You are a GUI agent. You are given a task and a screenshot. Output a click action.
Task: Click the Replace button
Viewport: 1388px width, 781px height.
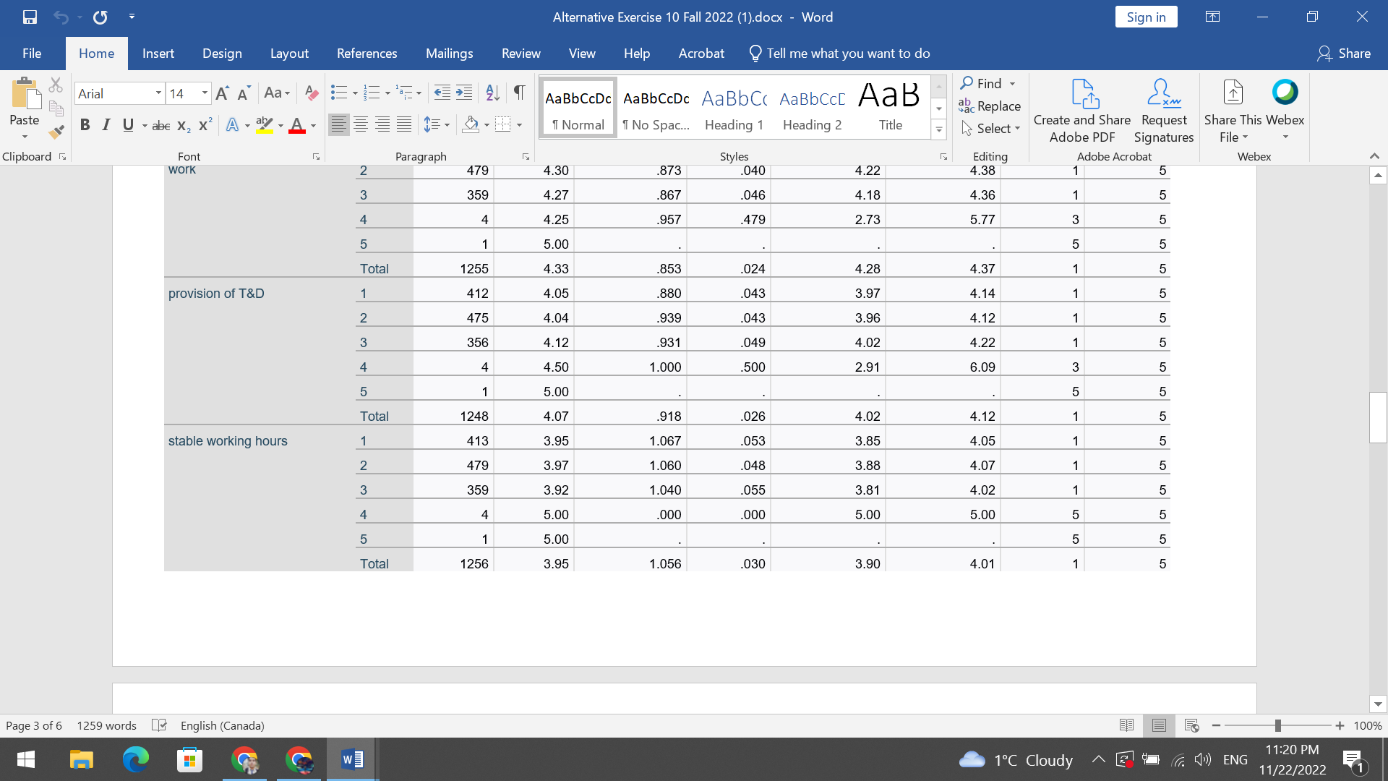[x=990, y=106]
